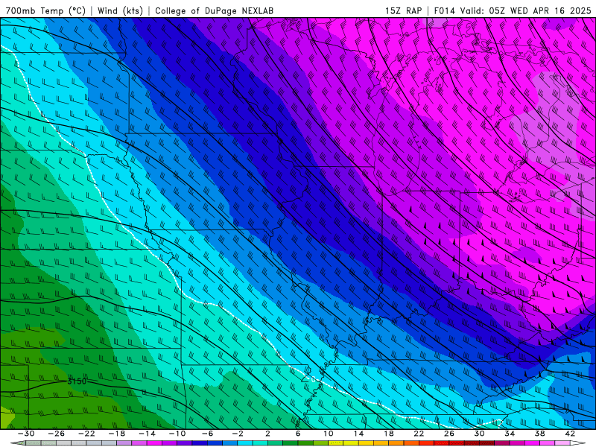This screenshot has height=447, width=596.
Task: Click the "-10" color scale label
Action: click(x=177, y=434)
